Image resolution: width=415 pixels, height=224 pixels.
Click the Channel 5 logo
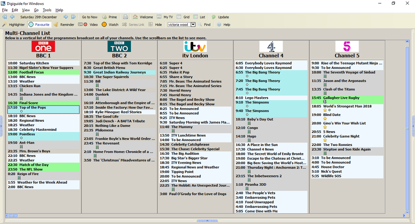[347, 46]
